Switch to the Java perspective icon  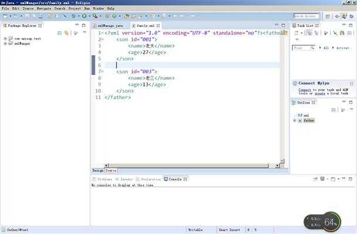coord(345,16)
